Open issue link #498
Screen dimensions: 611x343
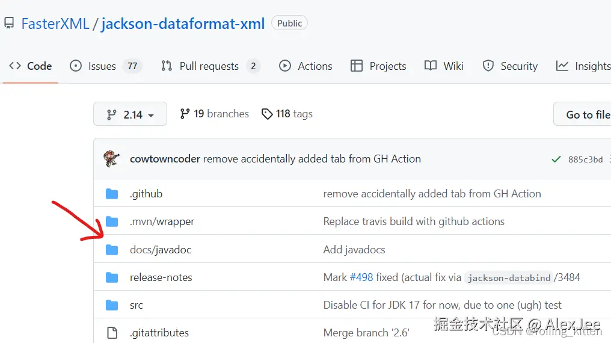click(361, 277)
